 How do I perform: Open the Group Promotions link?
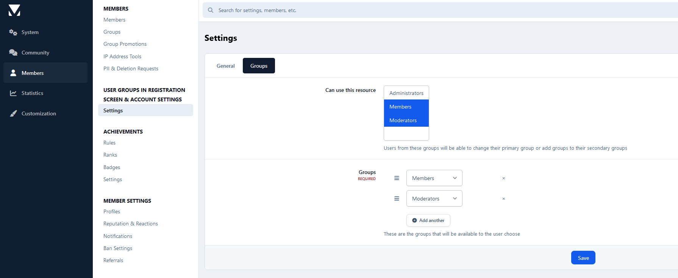125,44
